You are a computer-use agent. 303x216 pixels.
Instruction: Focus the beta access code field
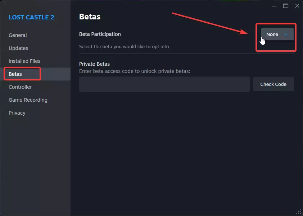pos(164,84)
